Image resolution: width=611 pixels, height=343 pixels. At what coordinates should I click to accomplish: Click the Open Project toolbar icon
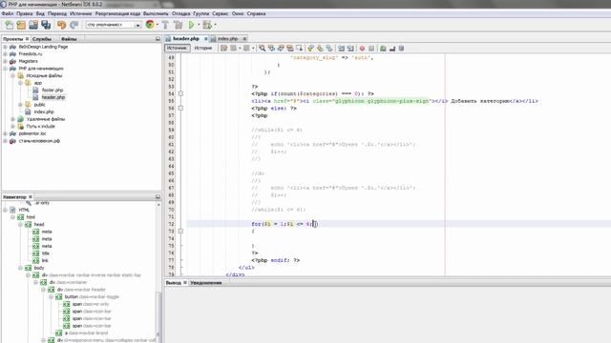(x=33, y=25)
